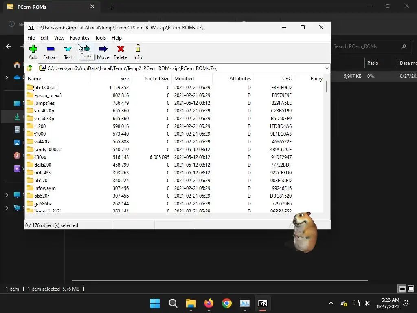Click the Downloads icon in the Explorer sidebar

(17, 117)
